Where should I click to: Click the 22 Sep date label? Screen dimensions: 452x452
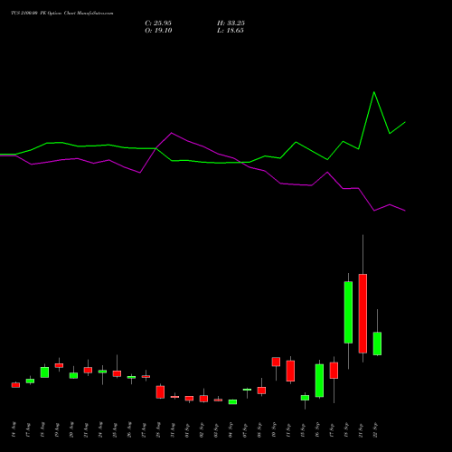375,429
